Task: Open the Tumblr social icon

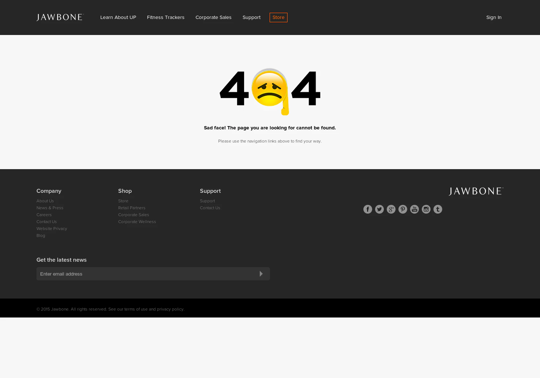Action: coord(438,209)
